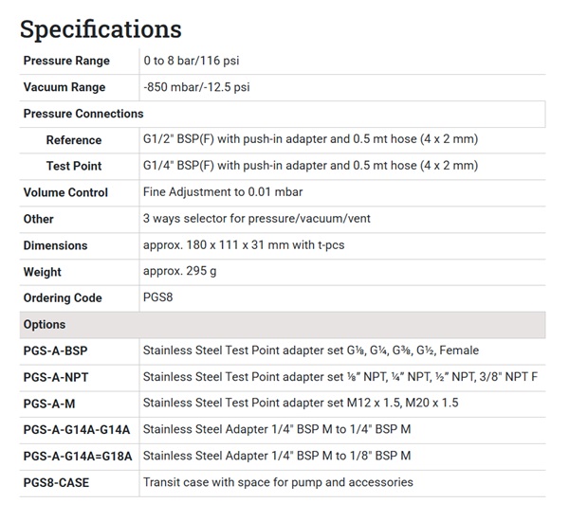569x521 pixels.
Task: Select the Reference connection description text
Action: click(310, 139)
